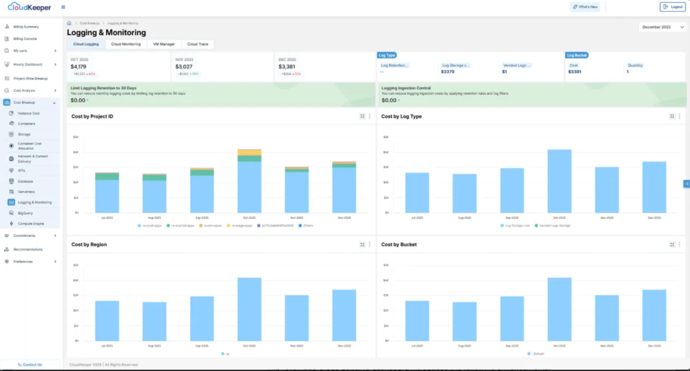Click the CloudKeeper logo

(x=29, y=7)
